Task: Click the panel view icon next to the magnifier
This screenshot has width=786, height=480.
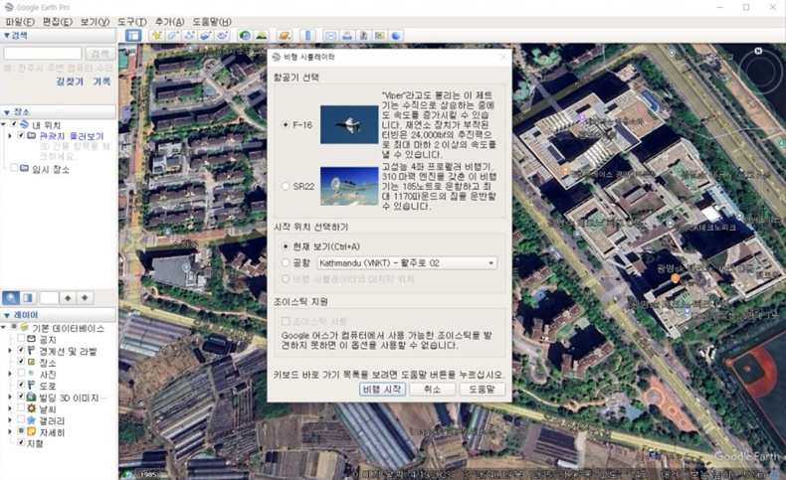Action: (28, 298)
